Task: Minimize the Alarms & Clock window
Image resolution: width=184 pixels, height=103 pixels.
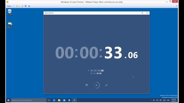Action: [x=137, y=13]
